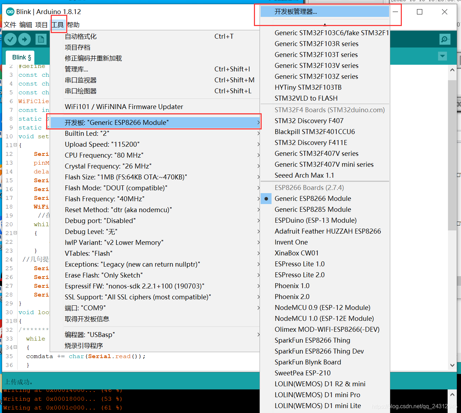The width and height of the screenshot is (461, 413).
Task: Select Adafruit Feather HUZZAH ESP8266 board
Action: (325, 231)
